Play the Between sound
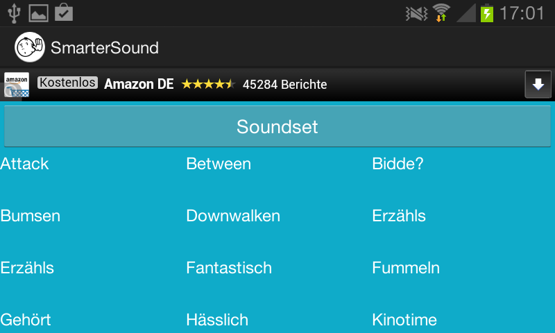This screenshot has width=555, height=333. (219, 164)
